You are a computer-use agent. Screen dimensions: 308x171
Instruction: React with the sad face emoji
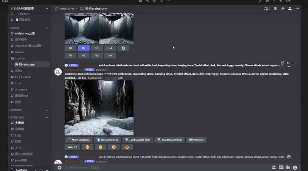(101, 147)
